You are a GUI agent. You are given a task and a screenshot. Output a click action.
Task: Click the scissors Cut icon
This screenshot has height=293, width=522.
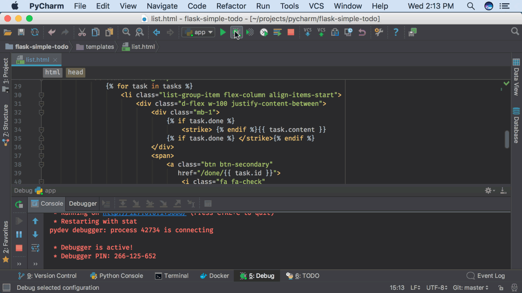click(82, 32)
